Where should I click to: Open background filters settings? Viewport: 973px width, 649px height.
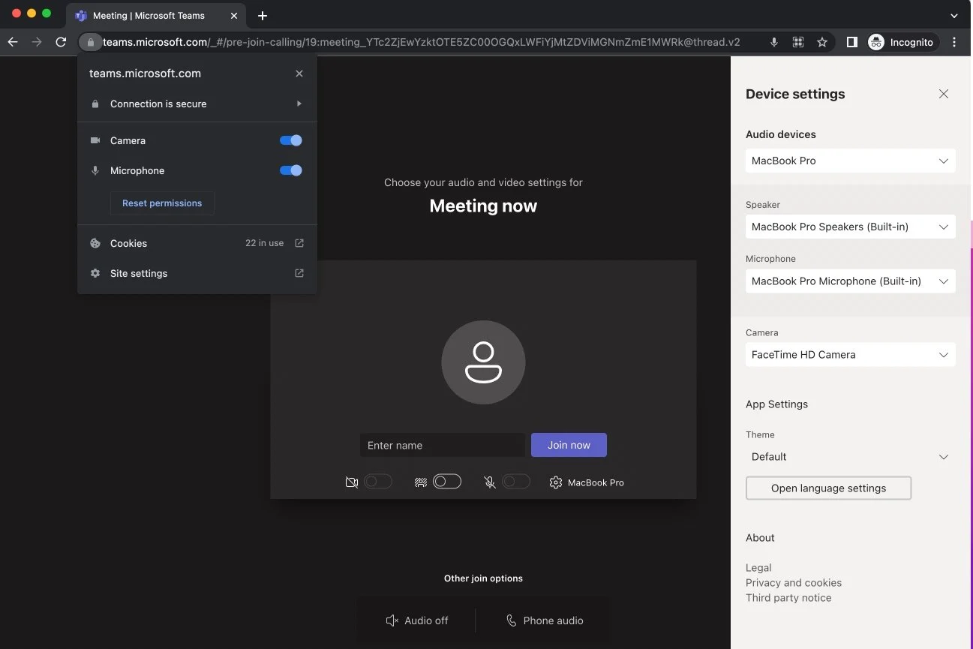coord(421,482)
